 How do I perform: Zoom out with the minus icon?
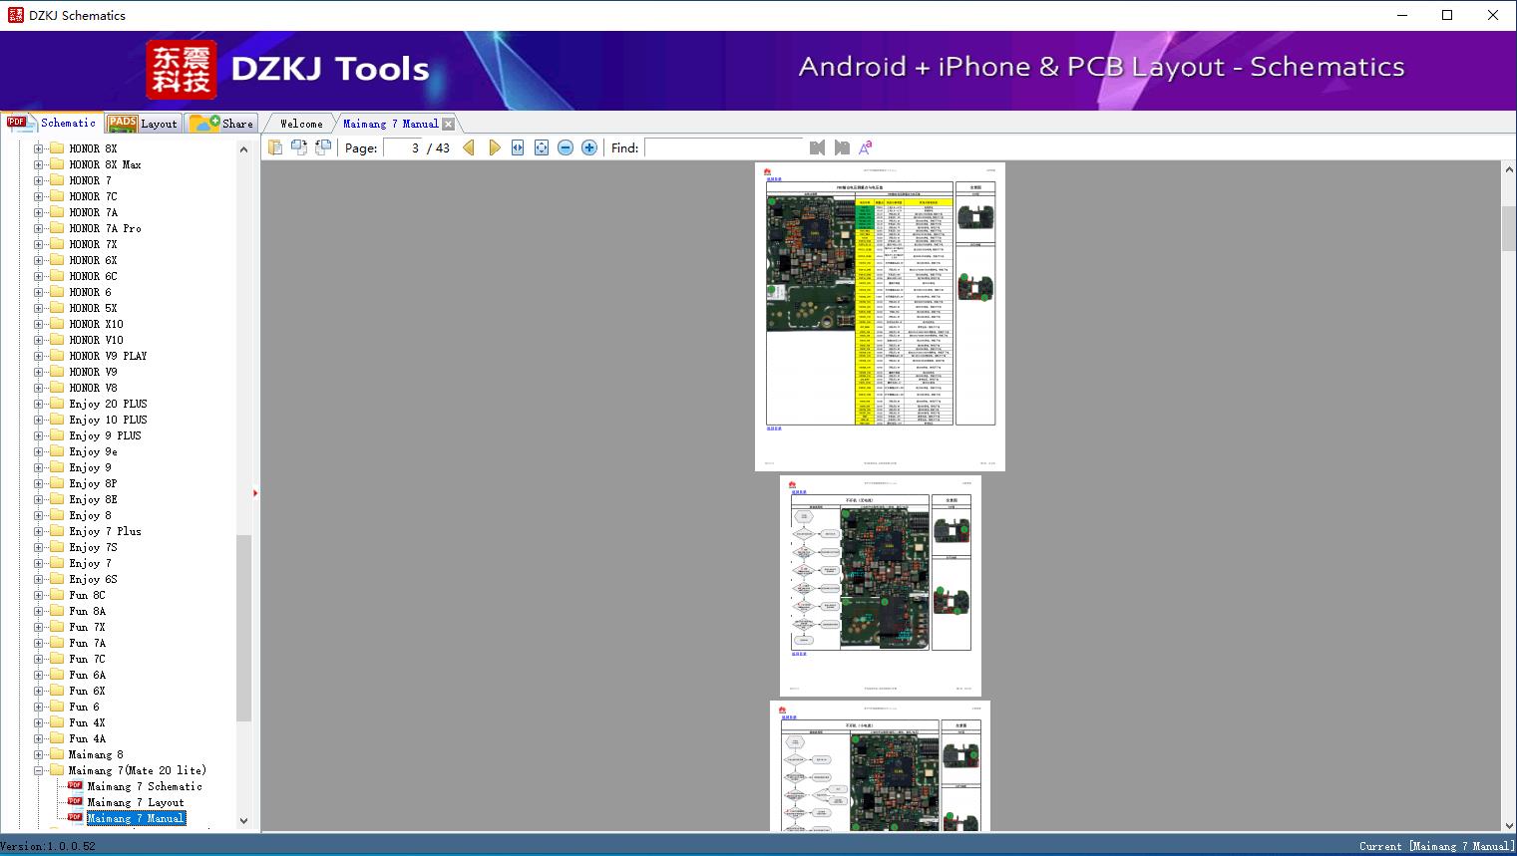(566, 147)
